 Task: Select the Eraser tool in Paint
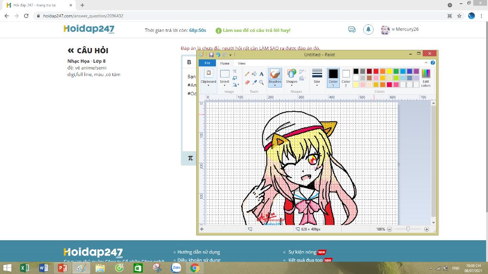[247, 82]
